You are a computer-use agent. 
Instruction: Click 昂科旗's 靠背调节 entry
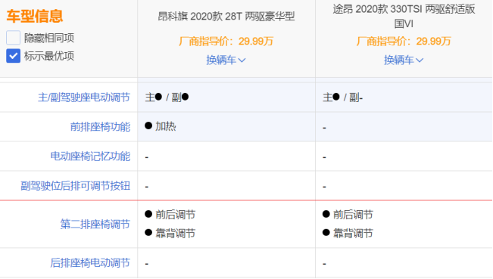[170, 233]
